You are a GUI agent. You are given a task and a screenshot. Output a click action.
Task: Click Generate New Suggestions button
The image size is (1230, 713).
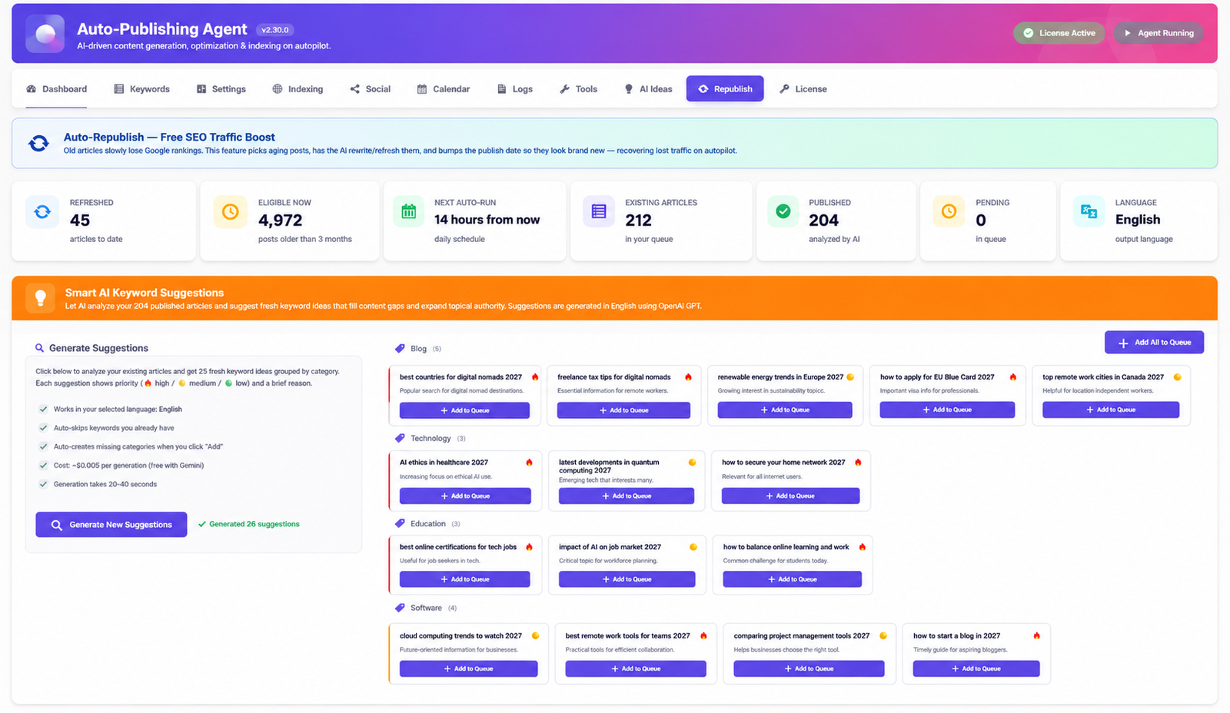tap(111, 525)
